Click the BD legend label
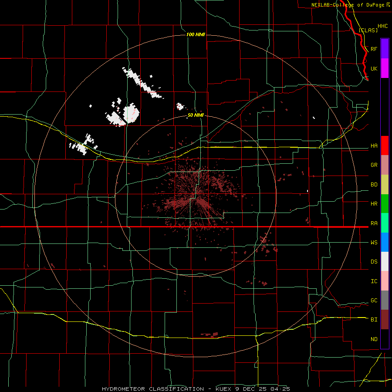This screenshot has width=392, height=392. (x=374, y=185)
